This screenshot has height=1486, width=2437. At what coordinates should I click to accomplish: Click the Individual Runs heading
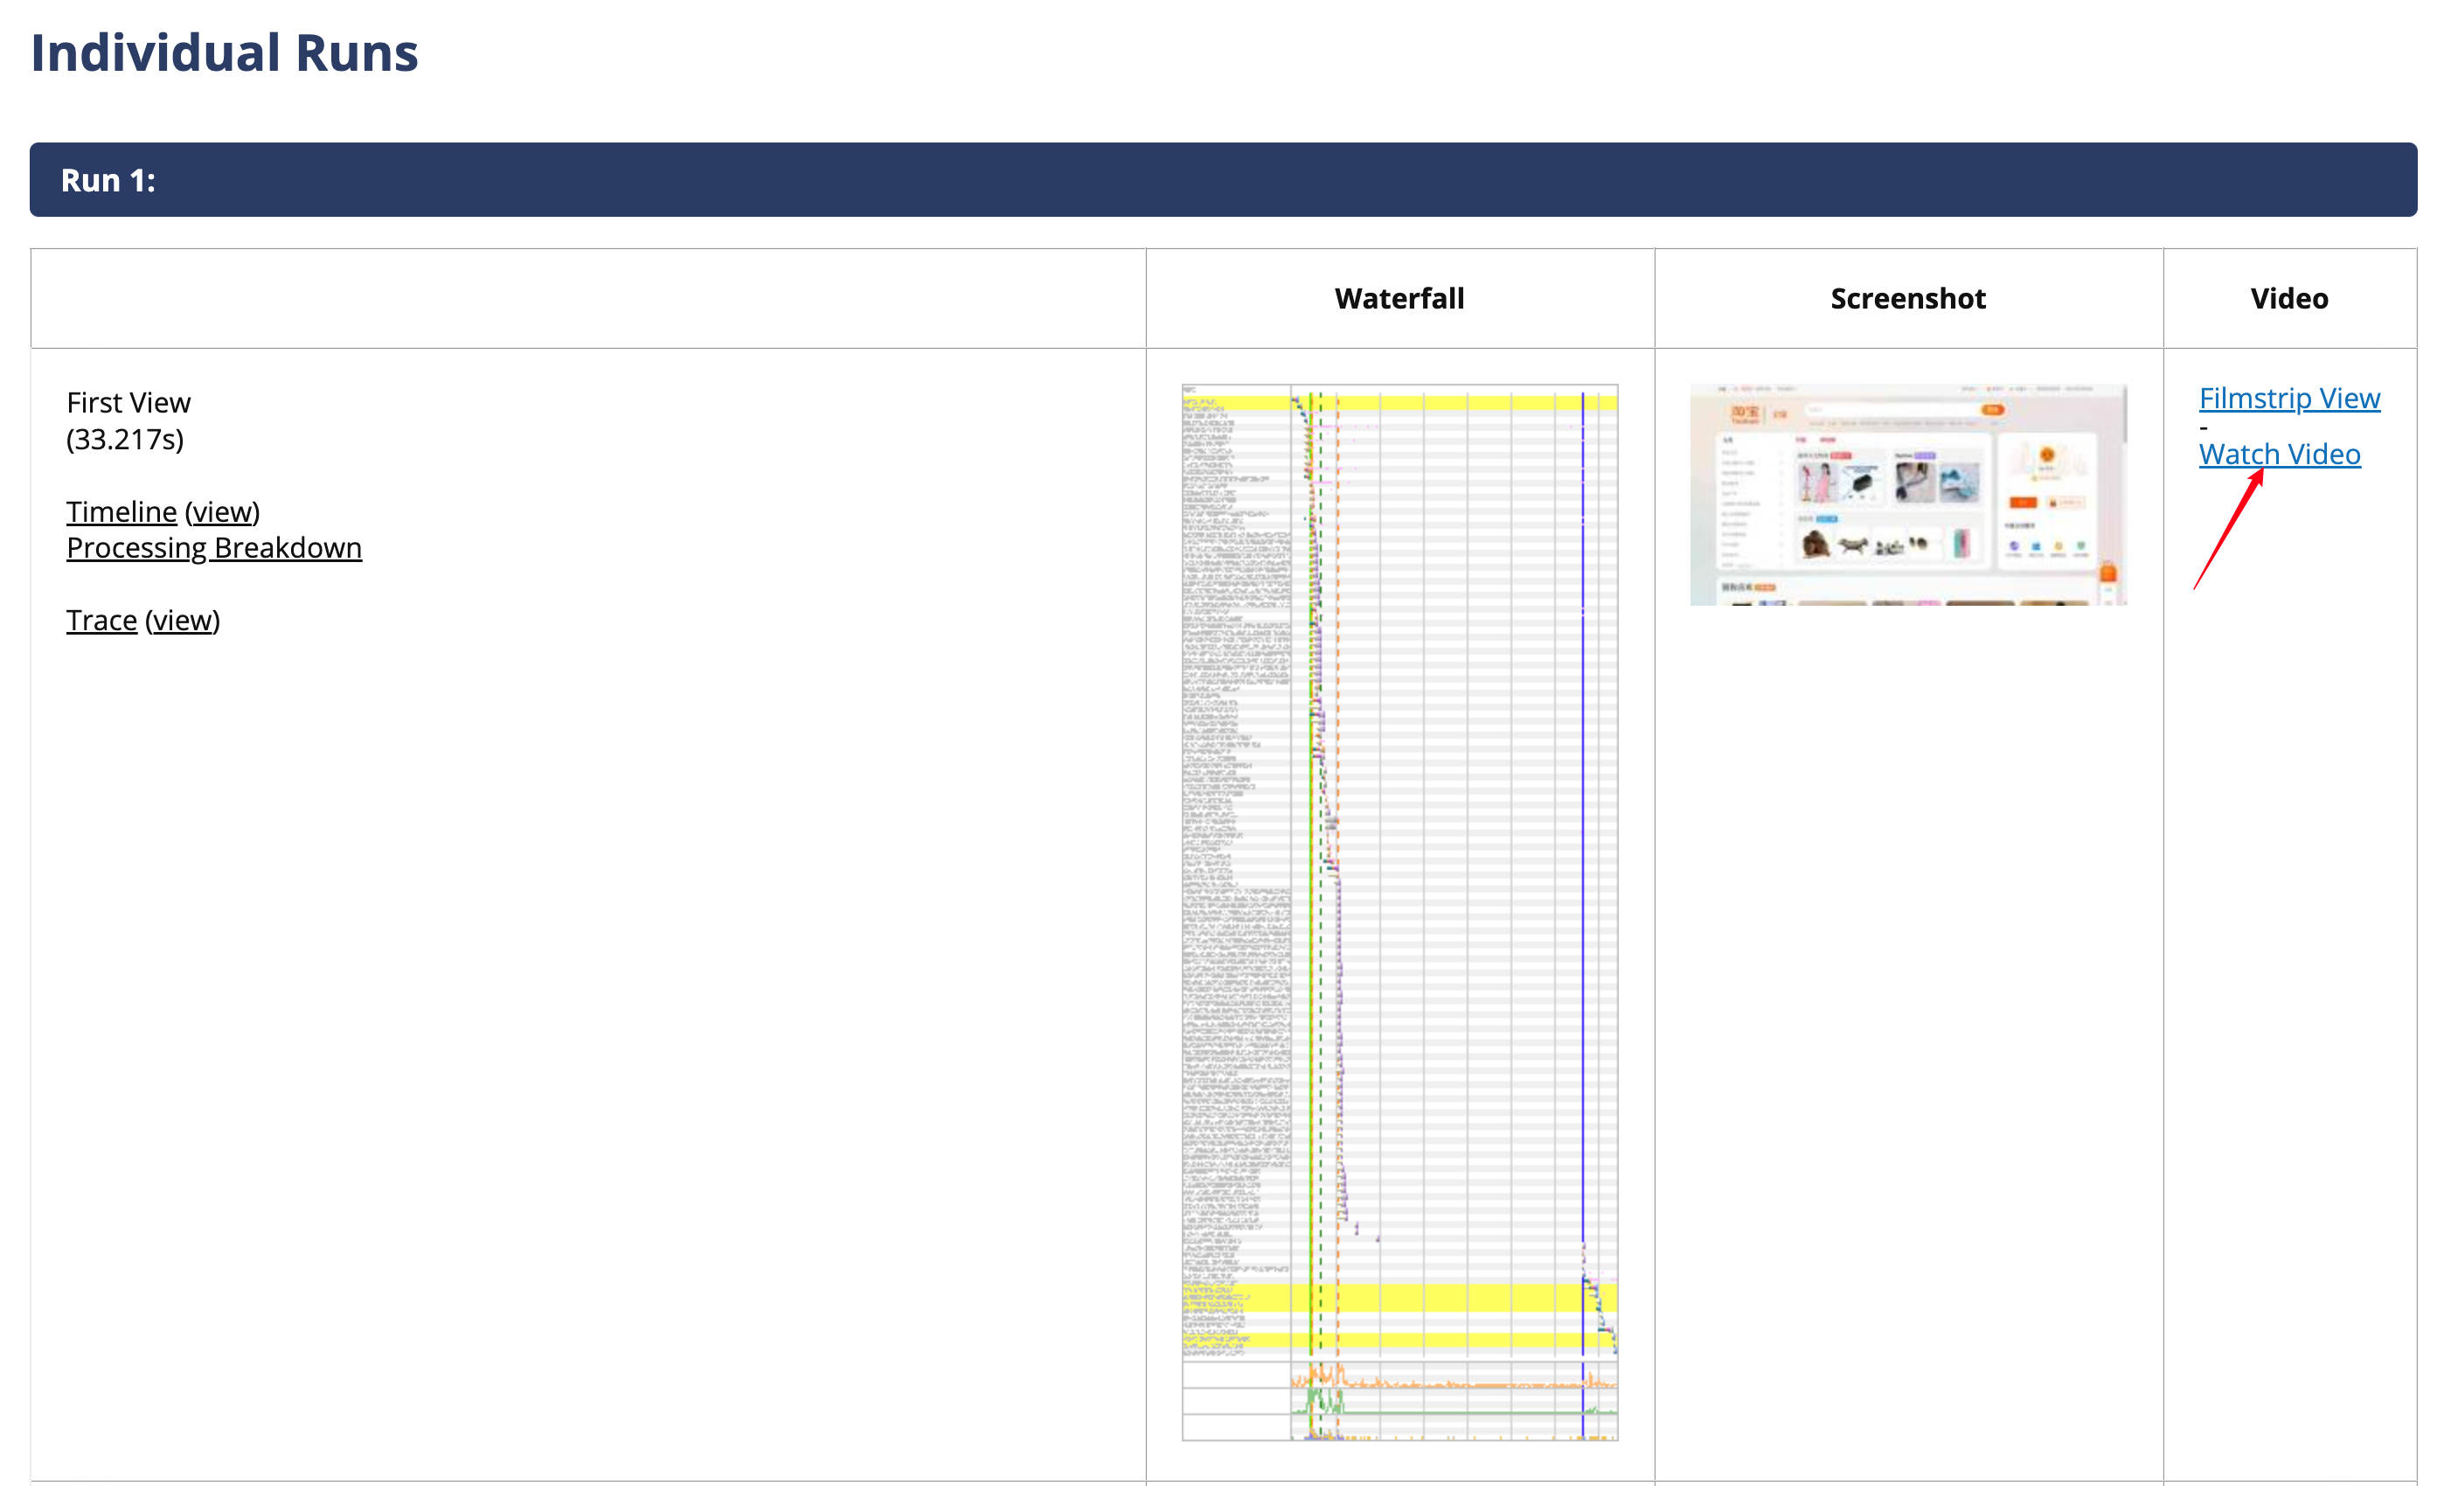(225, 52)
